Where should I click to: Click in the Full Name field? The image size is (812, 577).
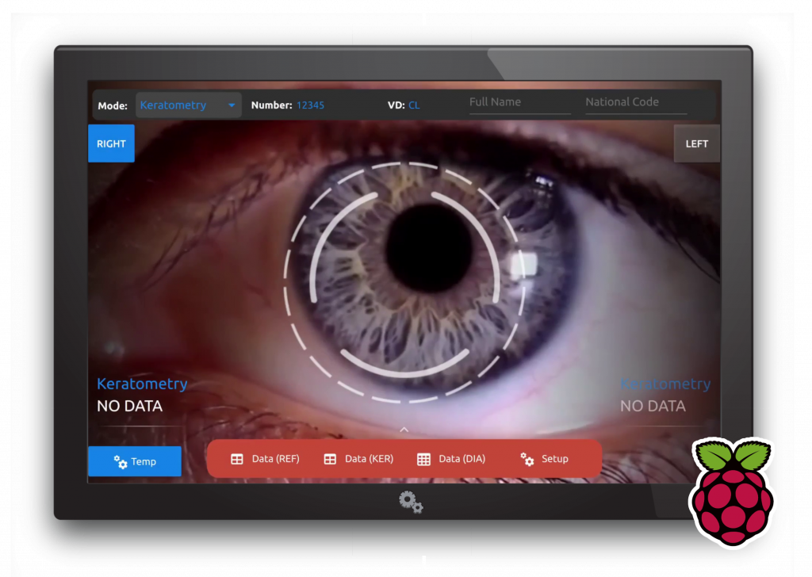[x=519, y=102]
